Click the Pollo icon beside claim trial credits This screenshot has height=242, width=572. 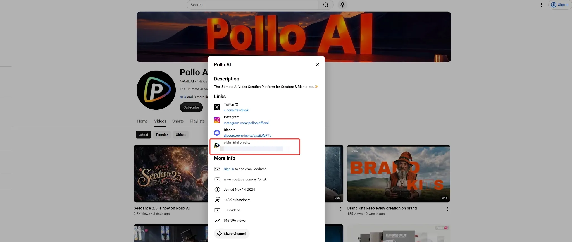pos(217,145)
